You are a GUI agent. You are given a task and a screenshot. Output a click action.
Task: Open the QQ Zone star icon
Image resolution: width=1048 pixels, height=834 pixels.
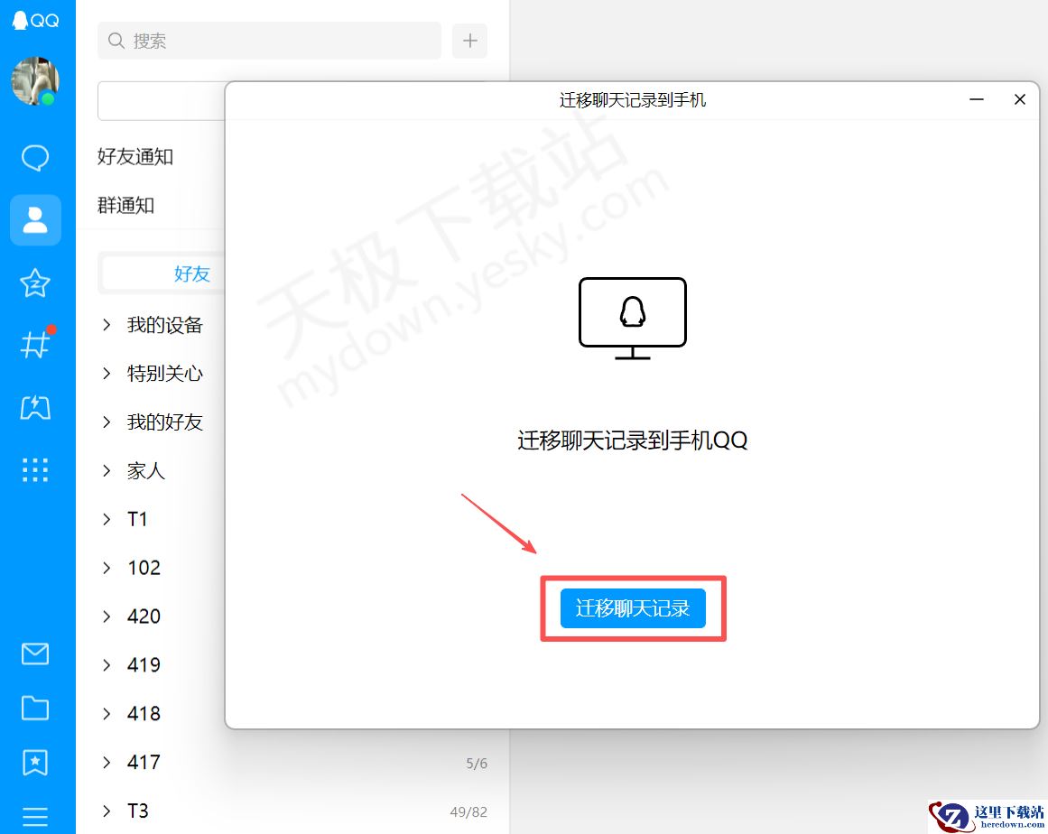[35, 283]
